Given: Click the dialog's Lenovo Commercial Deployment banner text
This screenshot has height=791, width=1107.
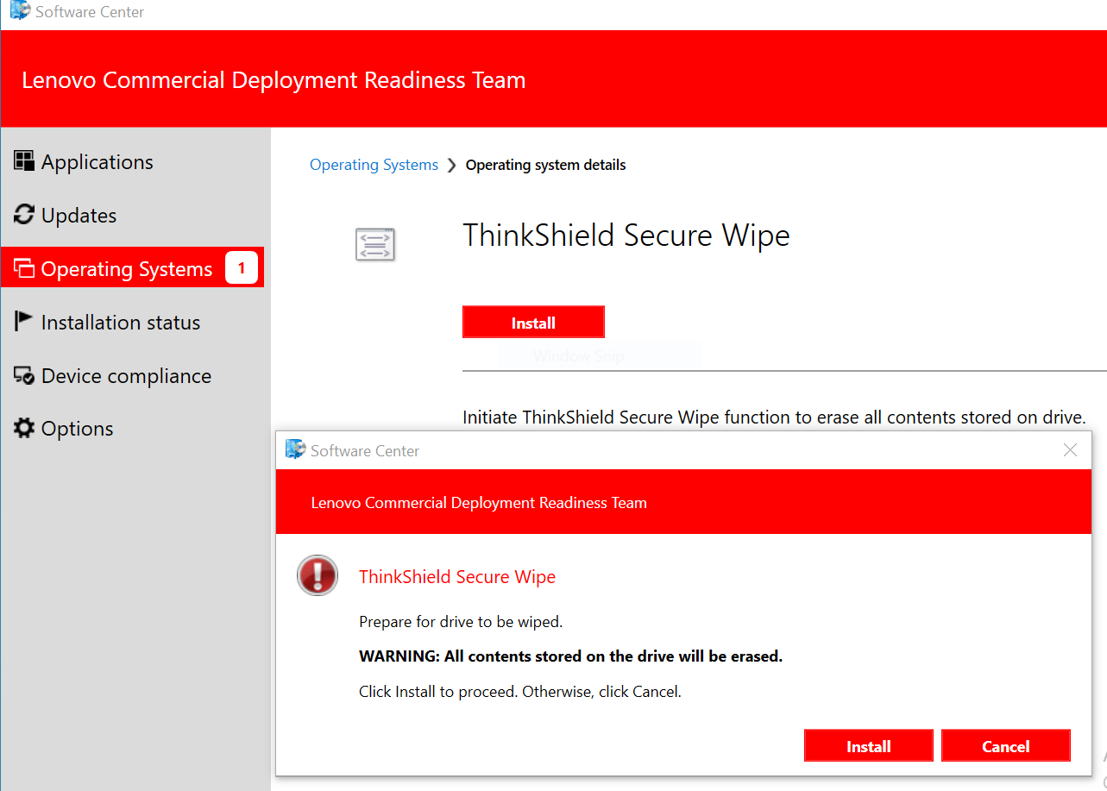Looking at the screenshot, I should (x=479, y=503).
